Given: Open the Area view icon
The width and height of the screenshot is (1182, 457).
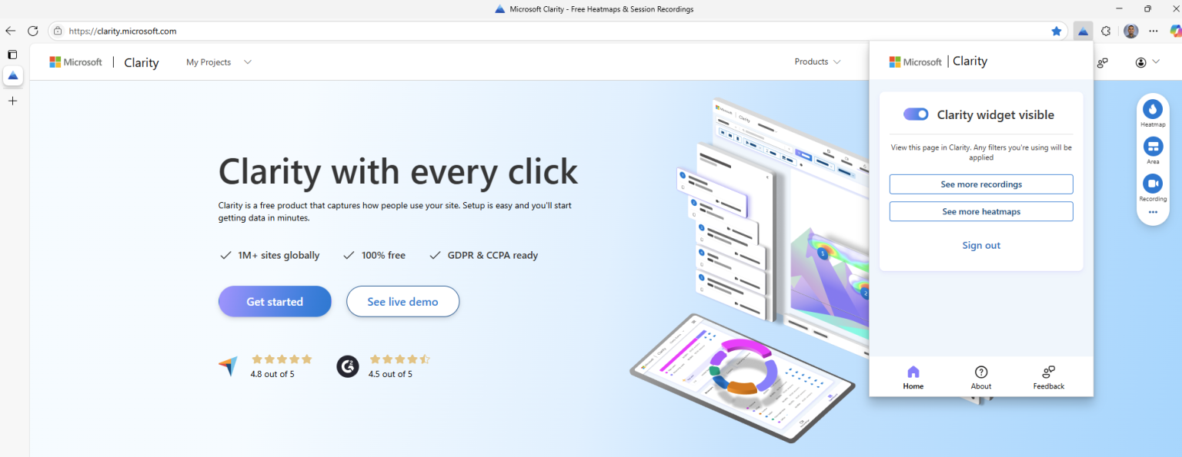Looking at the screenshot, I should [x=1153, y=146].
